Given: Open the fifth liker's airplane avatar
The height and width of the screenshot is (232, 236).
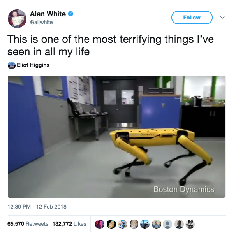Looking at the screenshot, I should point(145,224).
